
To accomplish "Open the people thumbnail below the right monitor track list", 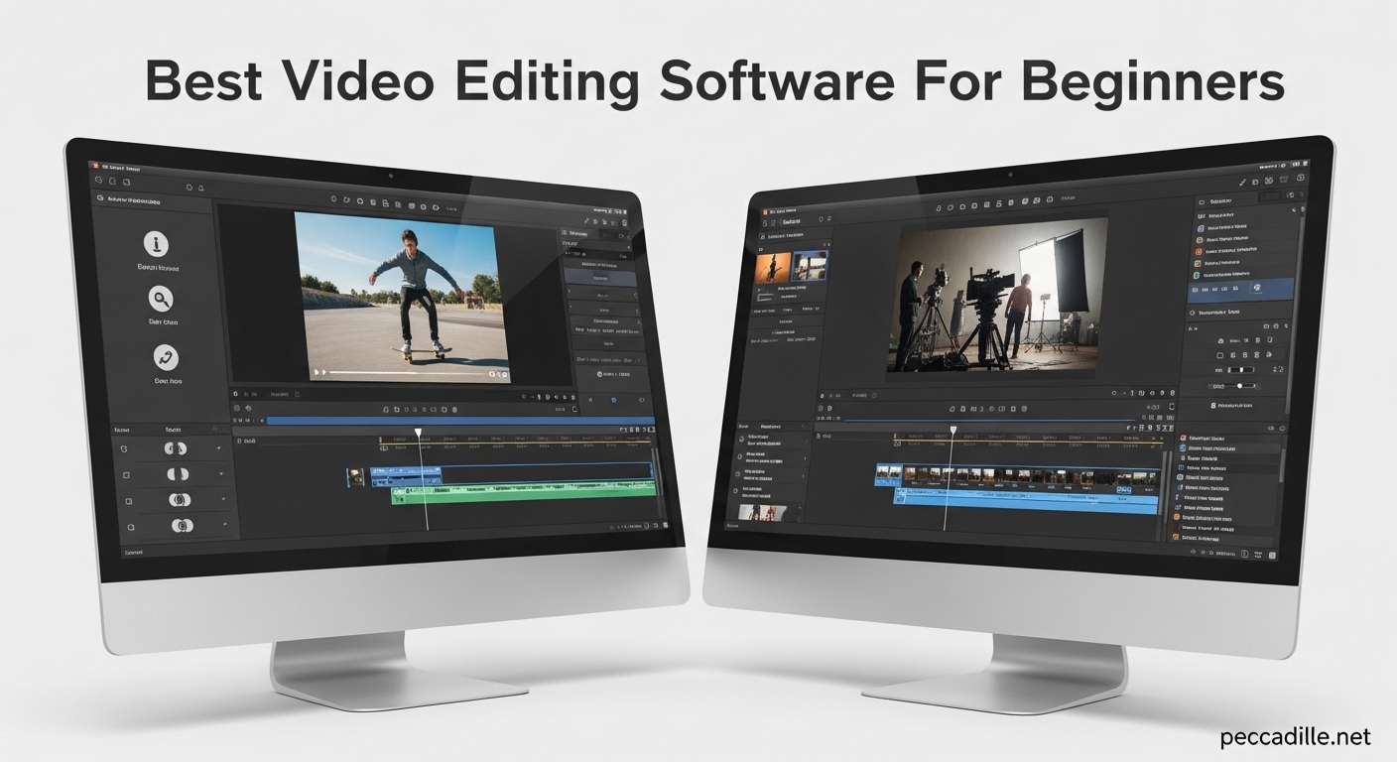I will (764, 513).
